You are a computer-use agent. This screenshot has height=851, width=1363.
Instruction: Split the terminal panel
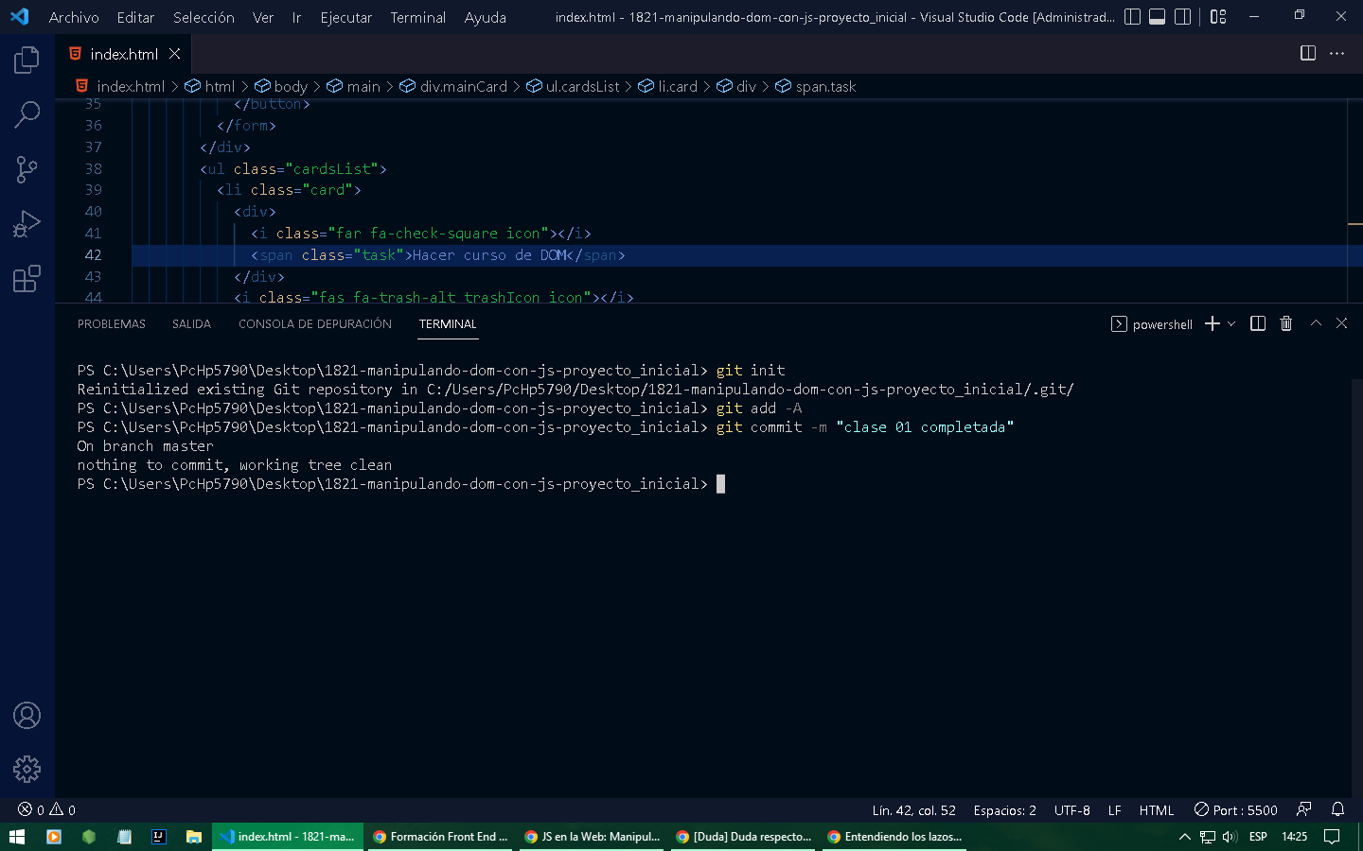click(1258, 323)
